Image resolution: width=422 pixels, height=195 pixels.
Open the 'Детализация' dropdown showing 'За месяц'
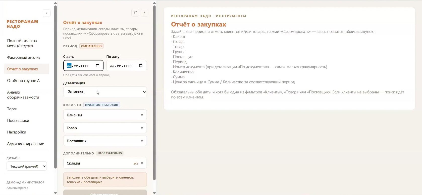coord(105,92)
